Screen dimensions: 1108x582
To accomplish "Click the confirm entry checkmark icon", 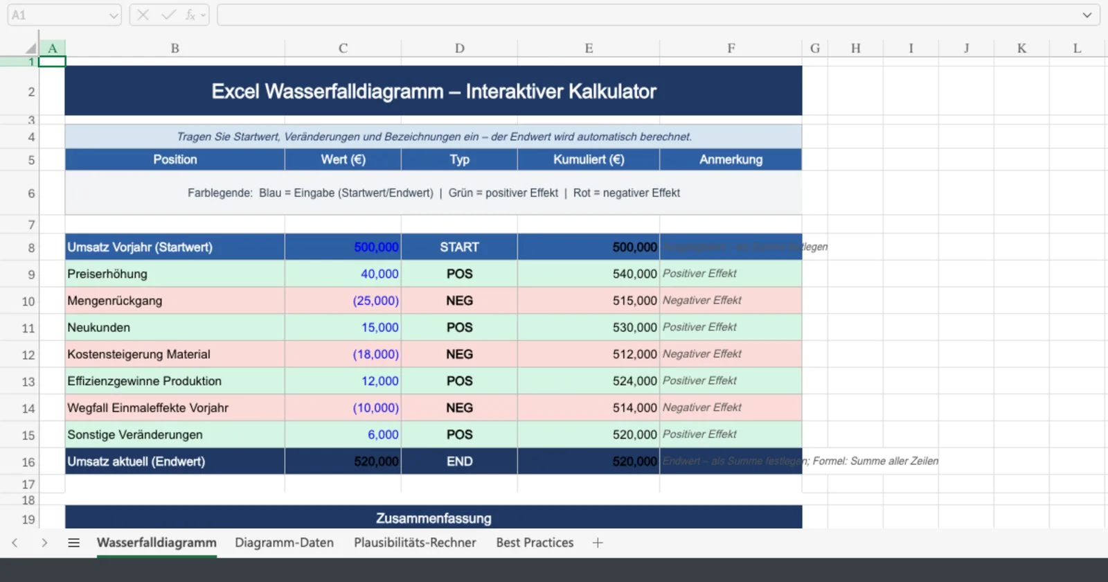I will coord(168,15).
